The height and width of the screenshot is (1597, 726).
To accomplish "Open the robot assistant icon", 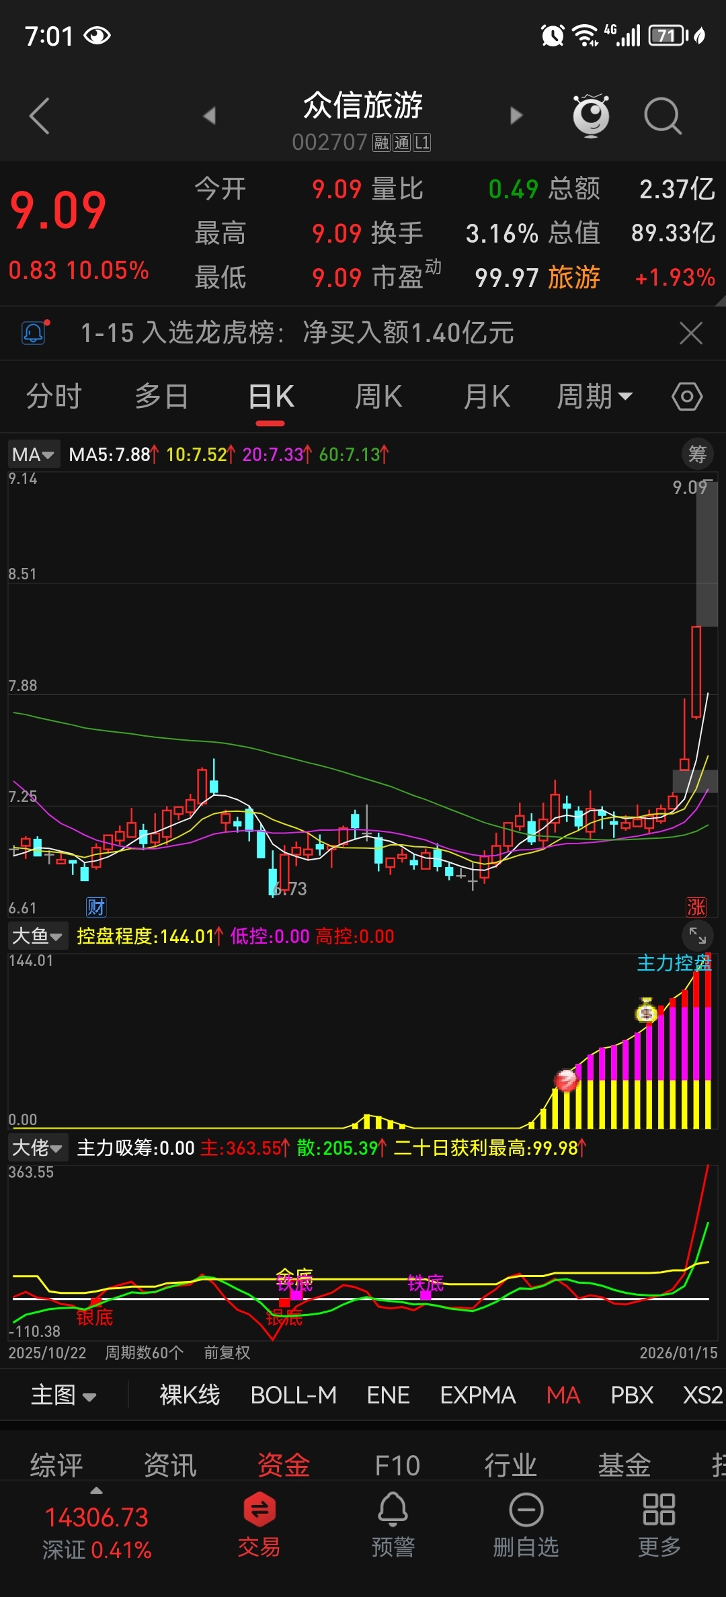I will pos(591,116).
